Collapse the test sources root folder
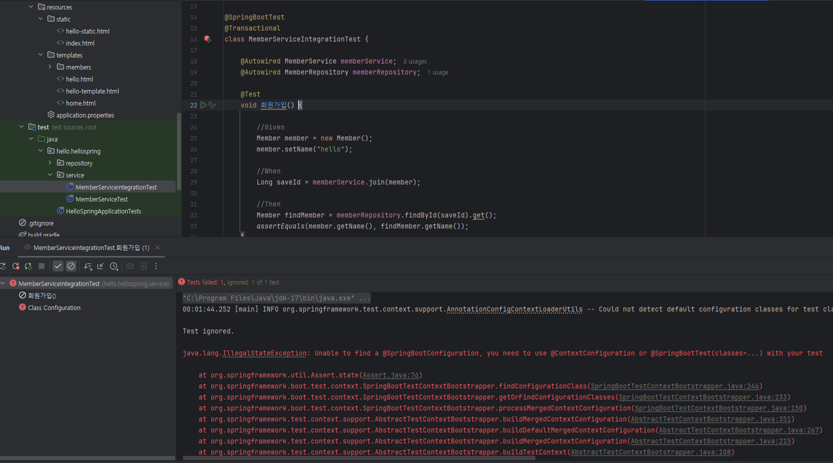The image size is (833, 463). click(22, 127)
